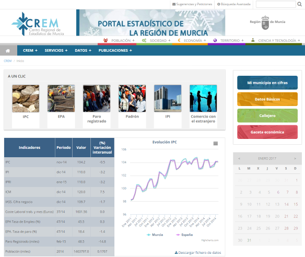This screenshot has height=257, width=305.
Task: Click the Portal Estadístico banner image
Action: [151, 22]
